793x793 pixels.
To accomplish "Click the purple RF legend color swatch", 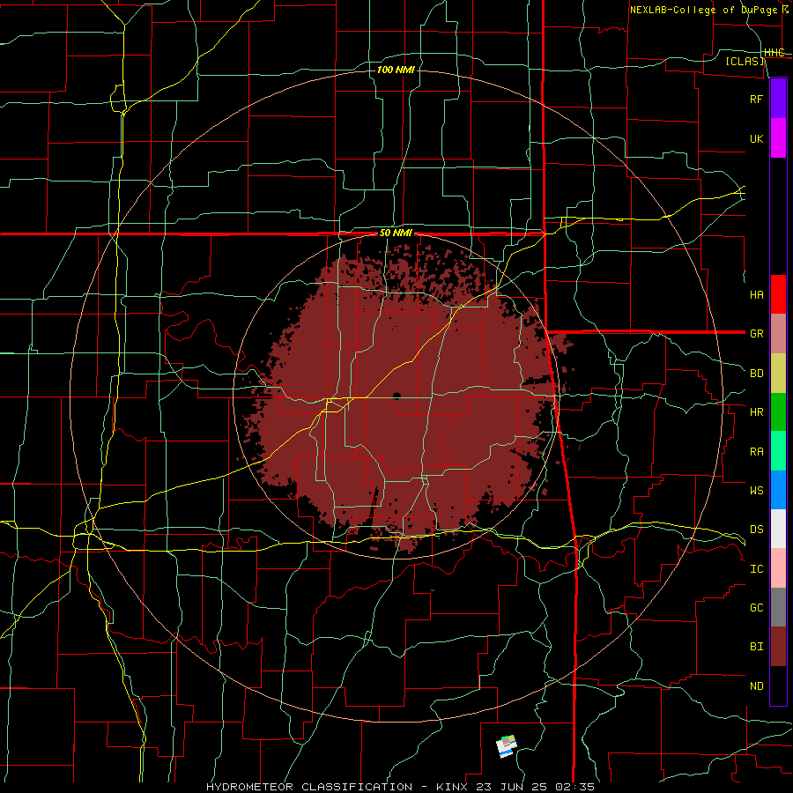I will [778, 99].
